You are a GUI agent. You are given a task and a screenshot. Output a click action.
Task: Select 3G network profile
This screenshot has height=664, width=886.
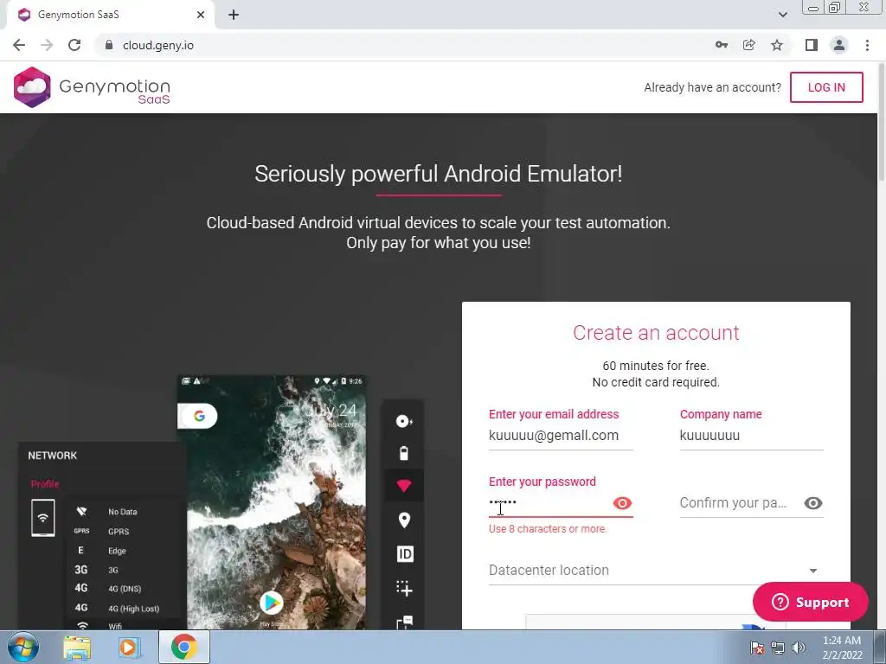tap(113, 570)
